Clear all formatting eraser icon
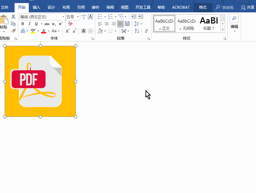The image size is (256, 193). [x=70, y=24]
